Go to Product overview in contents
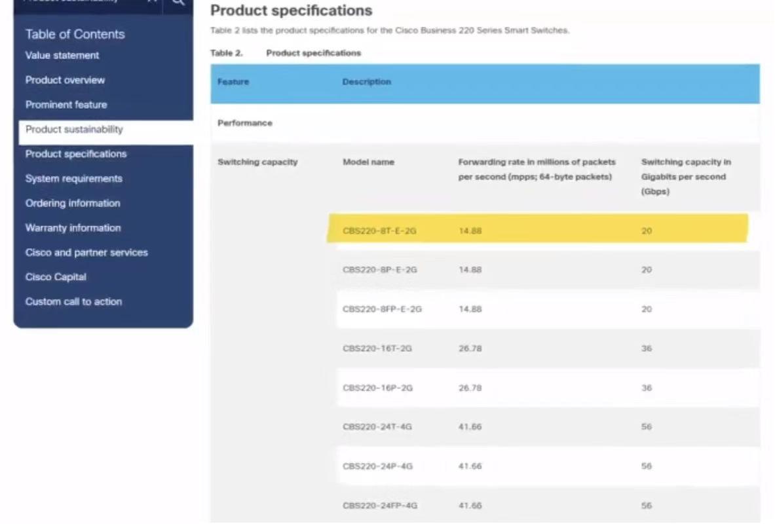Viewport: 775px width, 524px height. [x=65, y=80]
